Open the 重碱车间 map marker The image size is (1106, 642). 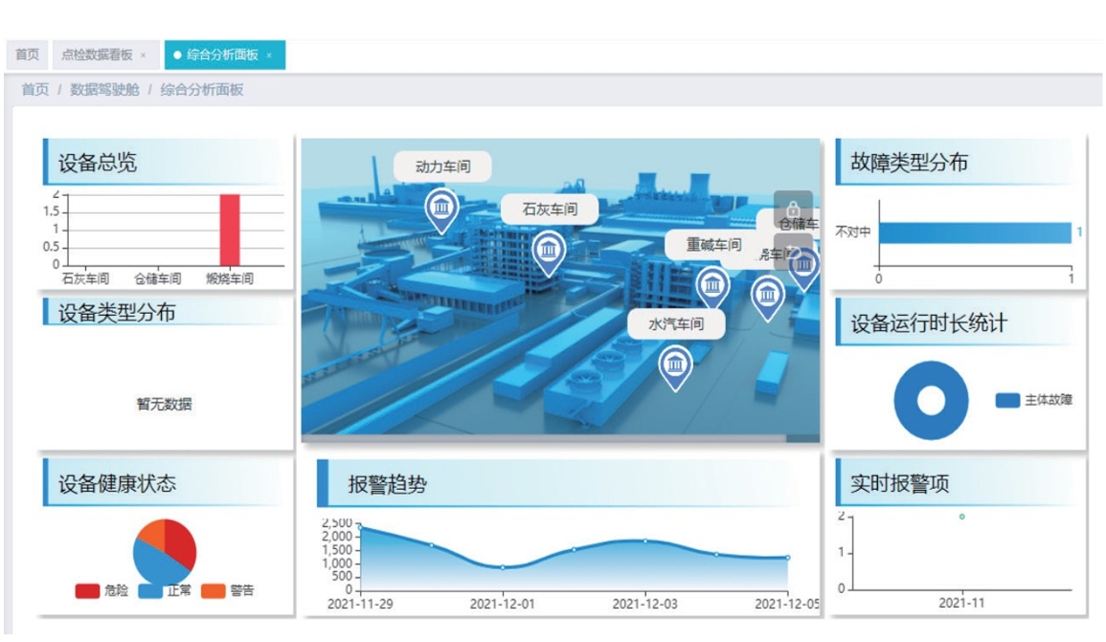[x=712, y=285]
